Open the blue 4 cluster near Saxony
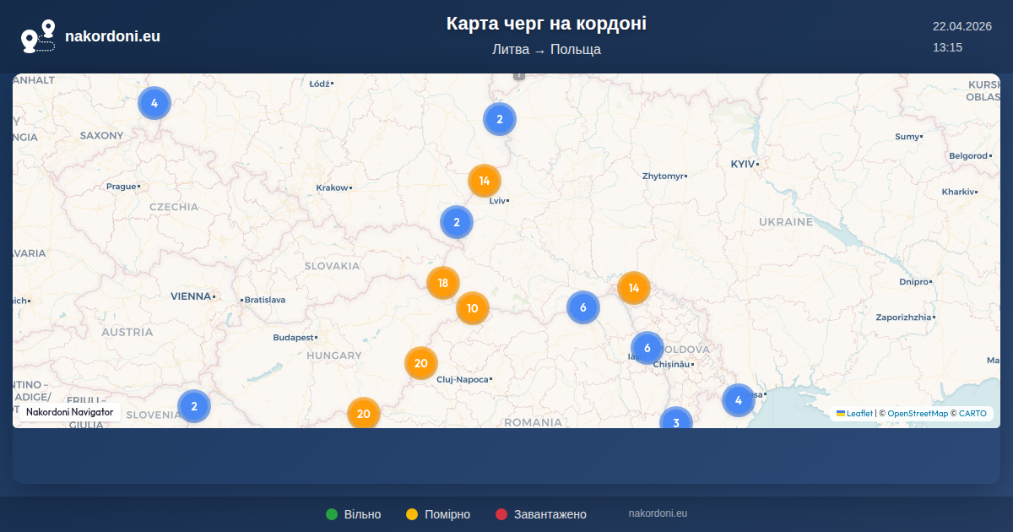This screenshot has width=1013, height=532. (x=154, y=103)
